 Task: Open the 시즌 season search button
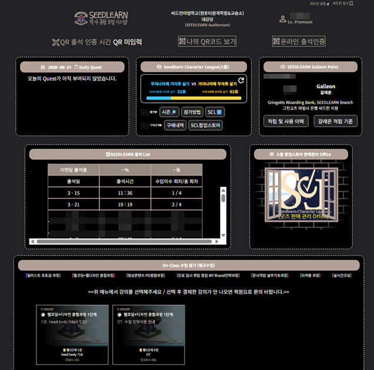pyautogui.click(x=169, y=112)
